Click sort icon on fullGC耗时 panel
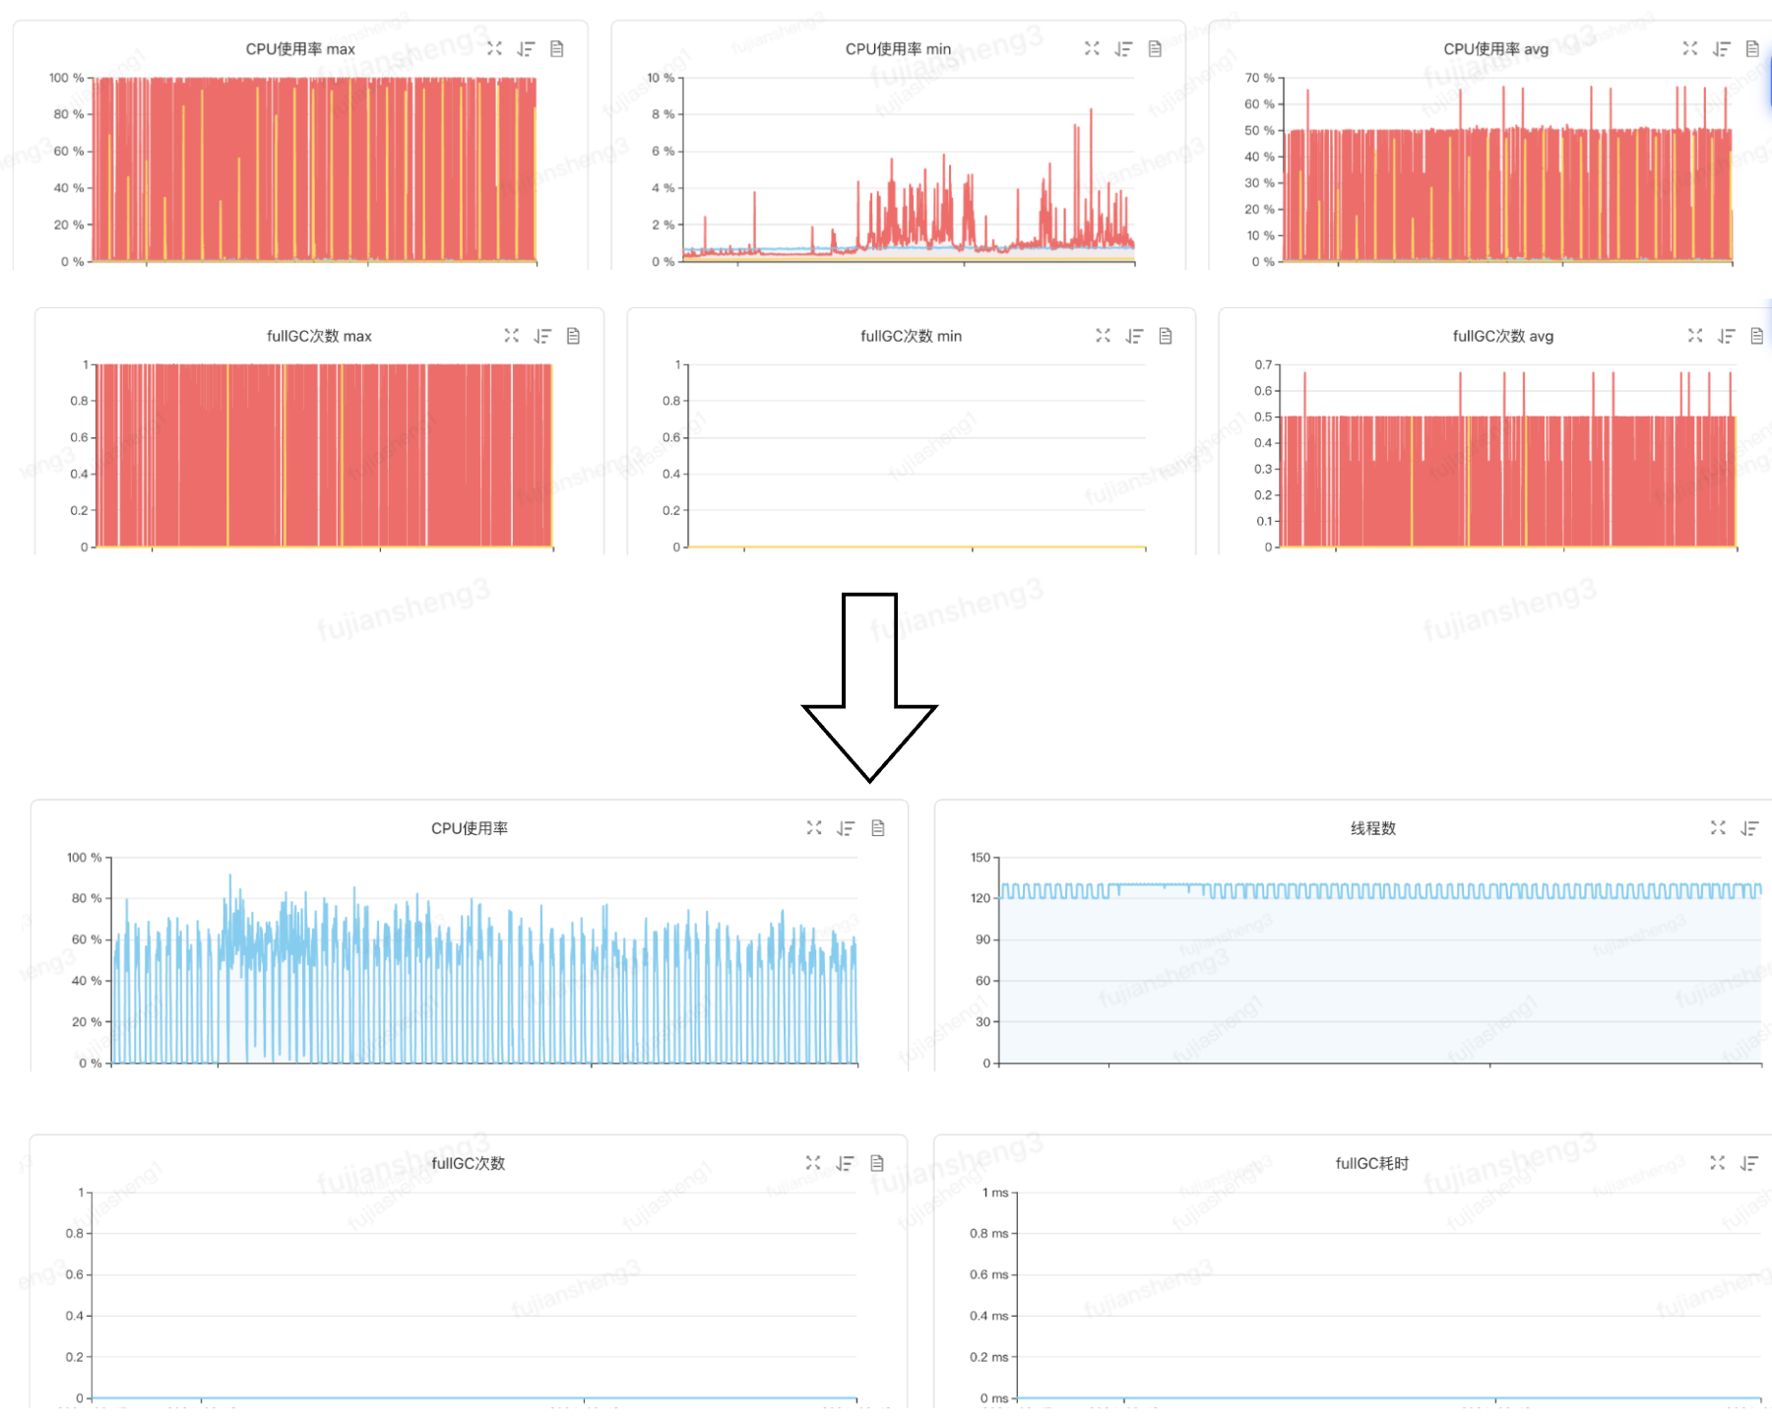The width and height of the screenshot is (1772, 1426). click(x=1749, y=1163)
